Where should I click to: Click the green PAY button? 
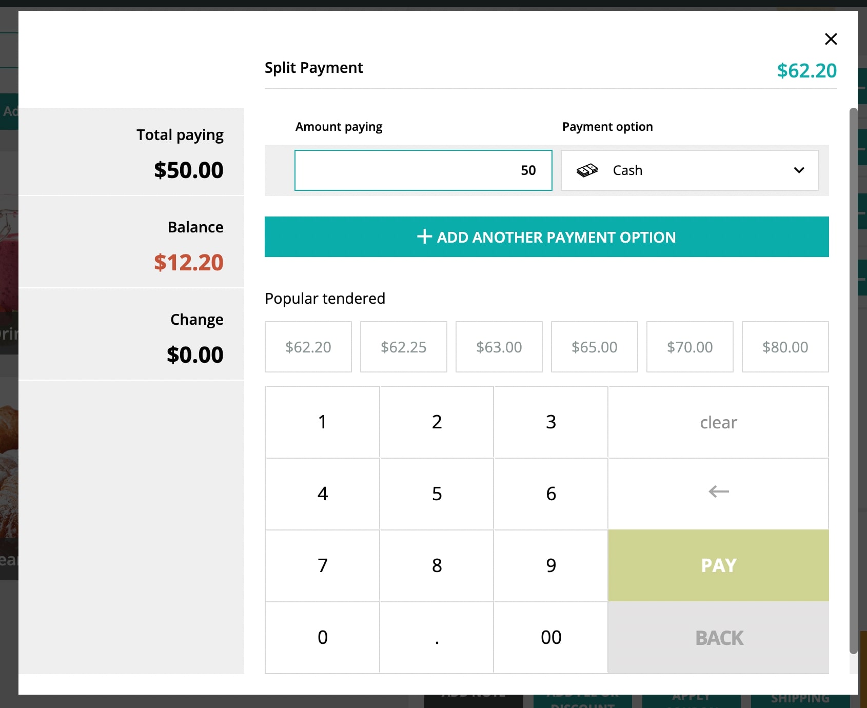click(x=718, y=565)
